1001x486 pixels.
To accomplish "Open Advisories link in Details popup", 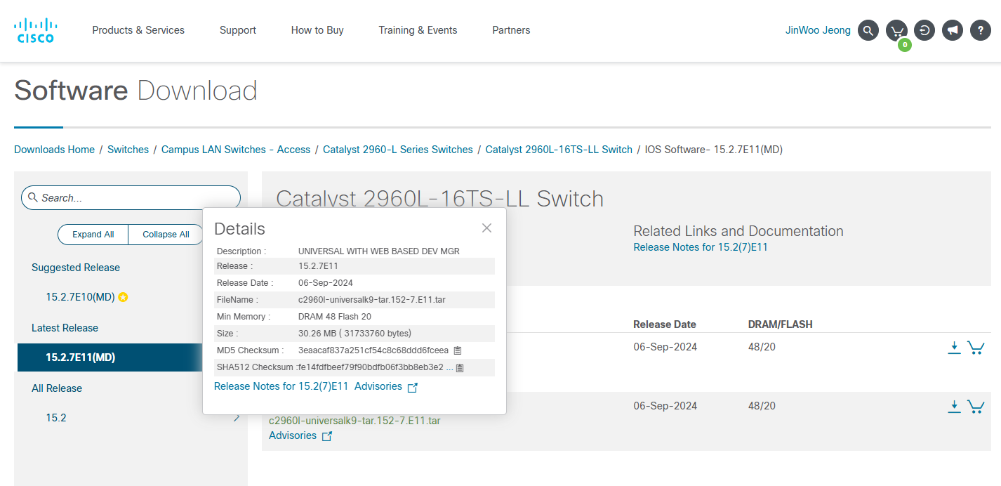I will coord(378,386).
